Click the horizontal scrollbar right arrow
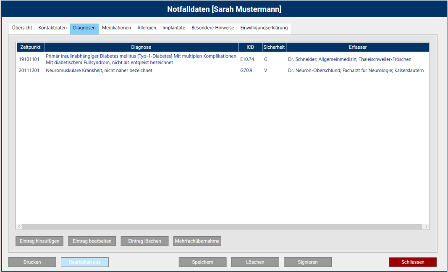The image size is (448, 272). point(427,227)
